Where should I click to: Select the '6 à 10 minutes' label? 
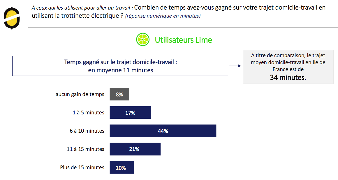coord(87,131)
